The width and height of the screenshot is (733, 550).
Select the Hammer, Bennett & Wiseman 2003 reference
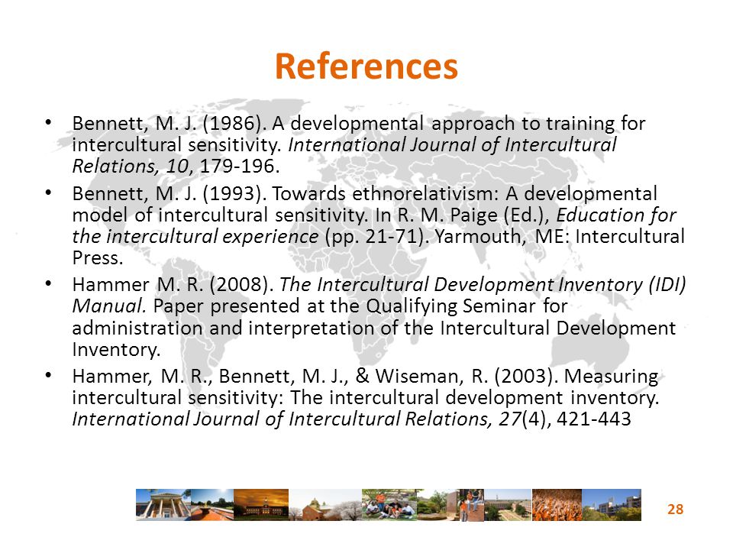[366, 397]
